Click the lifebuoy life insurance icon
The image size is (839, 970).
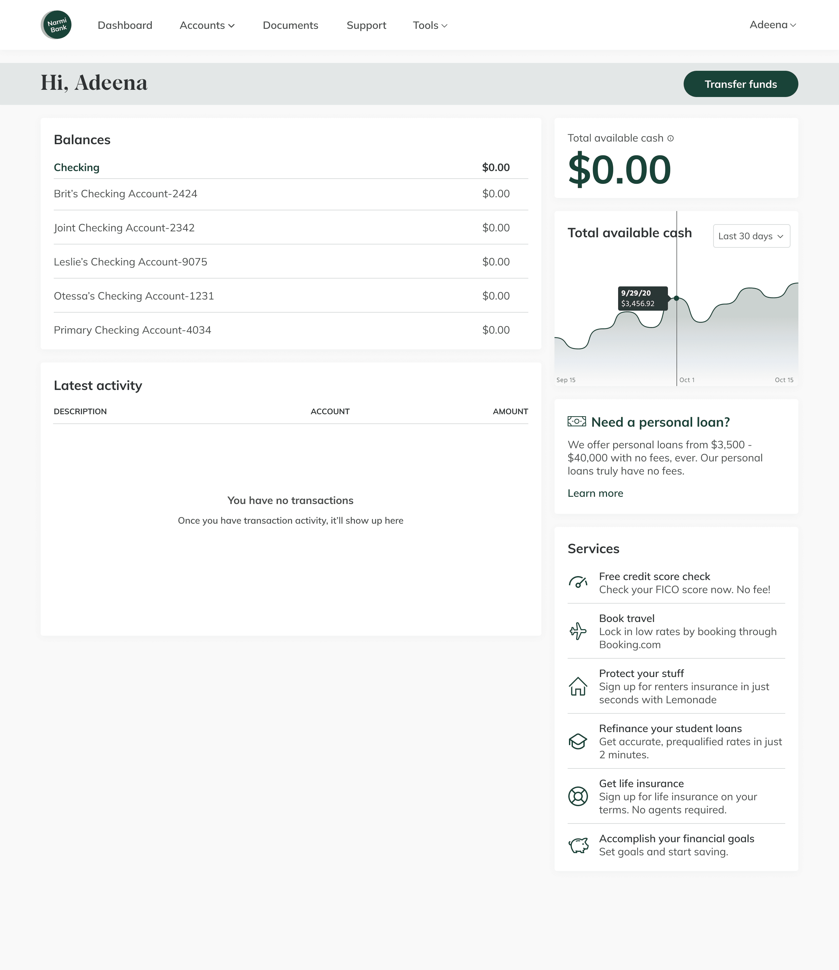coord(578,796)
